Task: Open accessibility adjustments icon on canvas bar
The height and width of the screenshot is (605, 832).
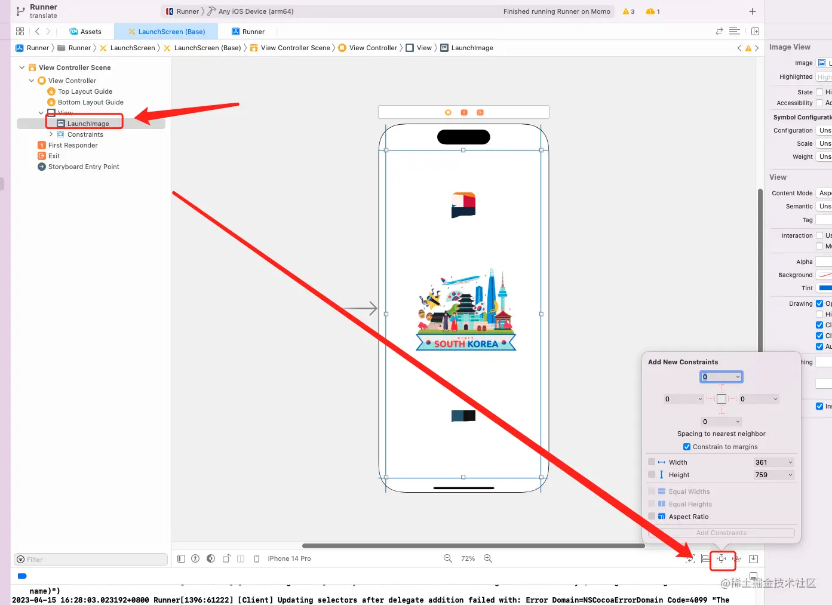Action: coord(195,558)
